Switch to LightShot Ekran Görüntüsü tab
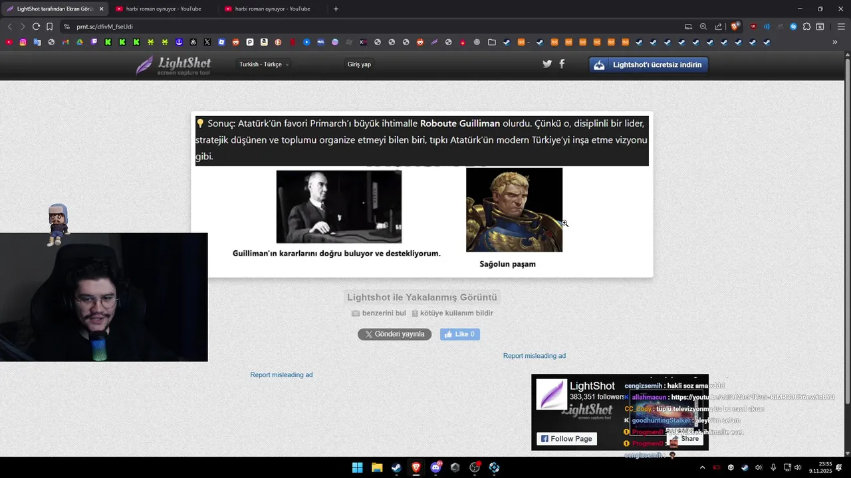851x478 pixels. click(54, 9)
